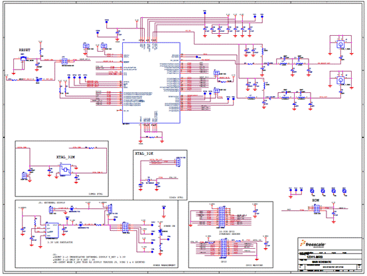Click the "24-PIN GPIO STANDARD HEADER" caption
This screenshot has width=367, height=276.
click(230, 232)
